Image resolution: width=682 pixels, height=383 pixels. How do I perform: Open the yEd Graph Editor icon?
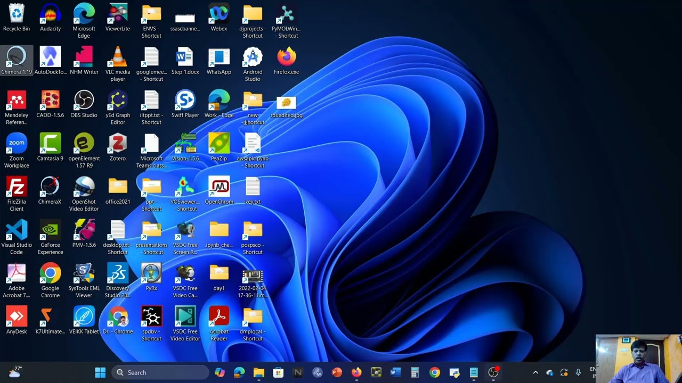click(x=118, y=107)
